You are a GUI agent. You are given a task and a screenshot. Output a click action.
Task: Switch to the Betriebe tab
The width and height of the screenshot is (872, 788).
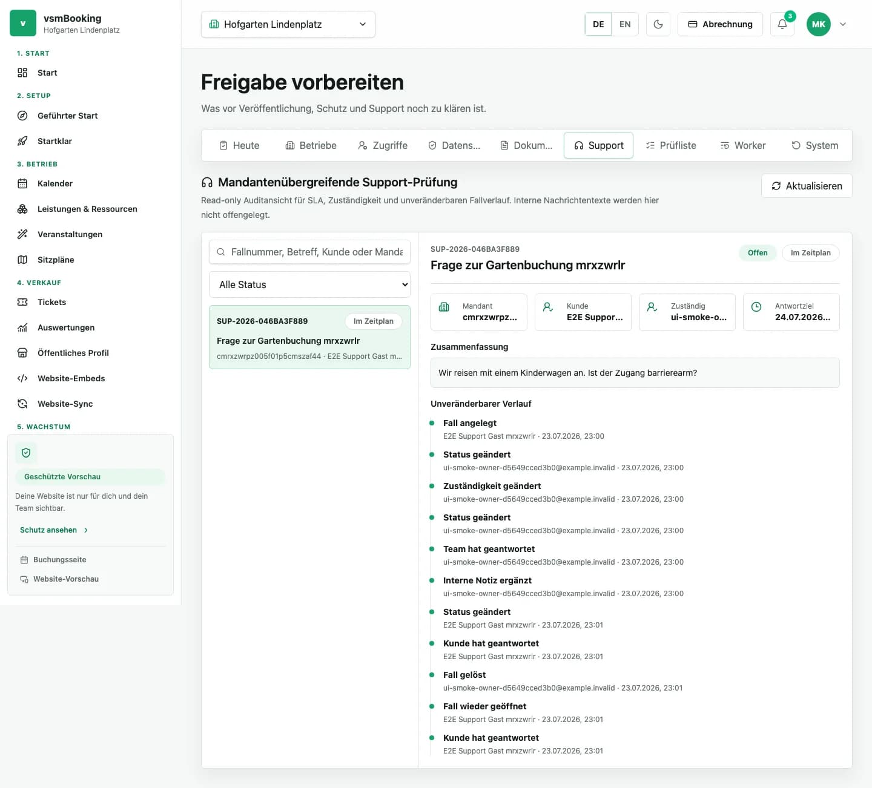pos(311,145)
